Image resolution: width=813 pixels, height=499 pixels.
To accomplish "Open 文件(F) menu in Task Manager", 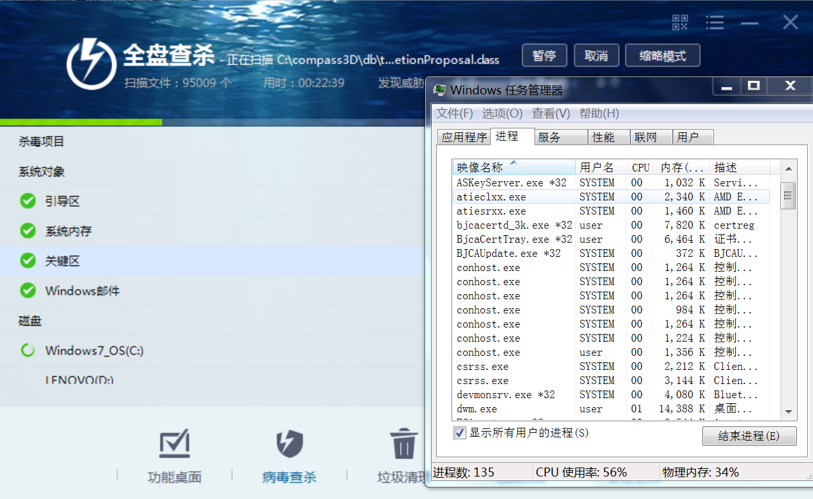I will (x=455, y=113).
